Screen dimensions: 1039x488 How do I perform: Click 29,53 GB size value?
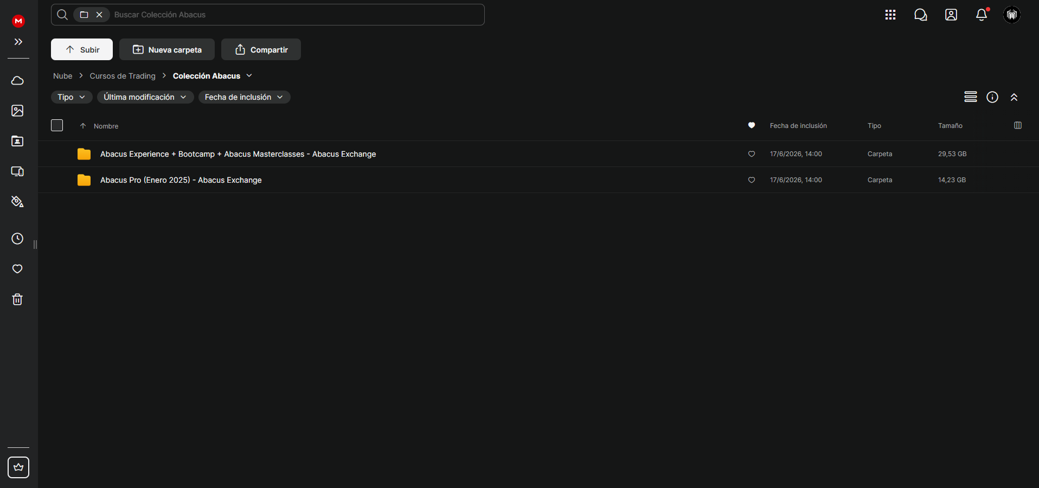(952, 154)
